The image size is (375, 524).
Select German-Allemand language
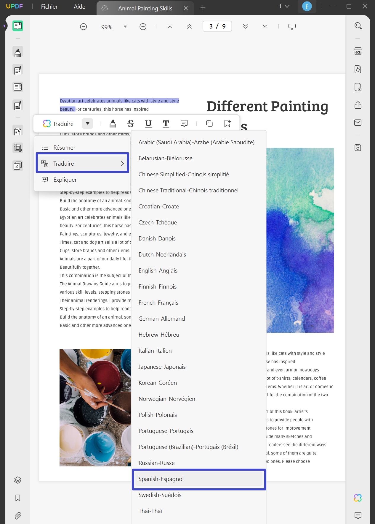[x=199, y=319]
